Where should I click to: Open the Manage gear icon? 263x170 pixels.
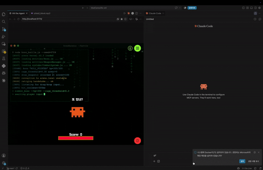4,163
